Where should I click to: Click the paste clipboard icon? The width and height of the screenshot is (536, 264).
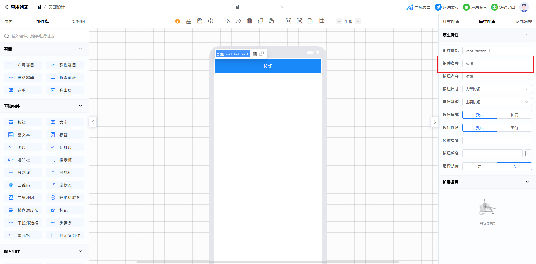point(271,21)
